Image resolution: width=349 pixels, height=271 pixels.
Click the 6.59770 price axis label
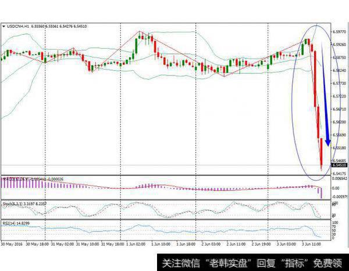pyautogui.click(x=340, y=32)
